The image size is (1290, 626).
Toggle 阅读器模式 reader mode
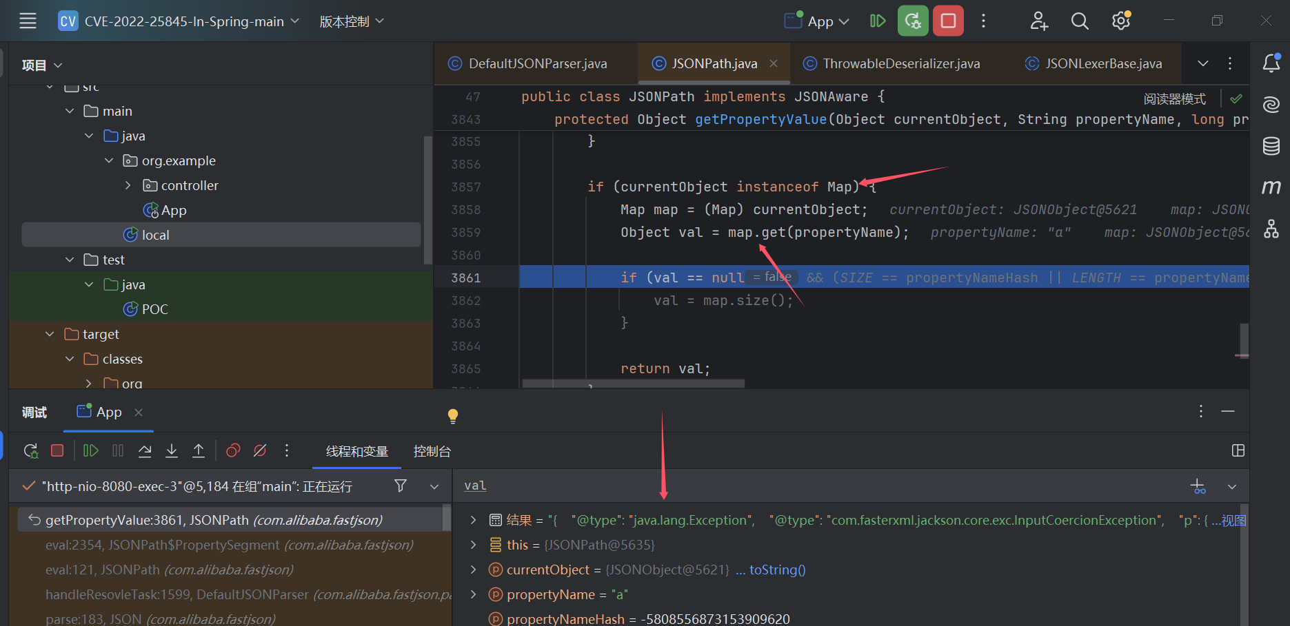pos(1175,98)
